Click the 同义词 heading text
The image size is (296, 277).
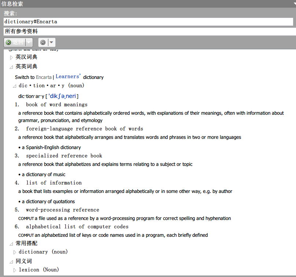(24, 261)
